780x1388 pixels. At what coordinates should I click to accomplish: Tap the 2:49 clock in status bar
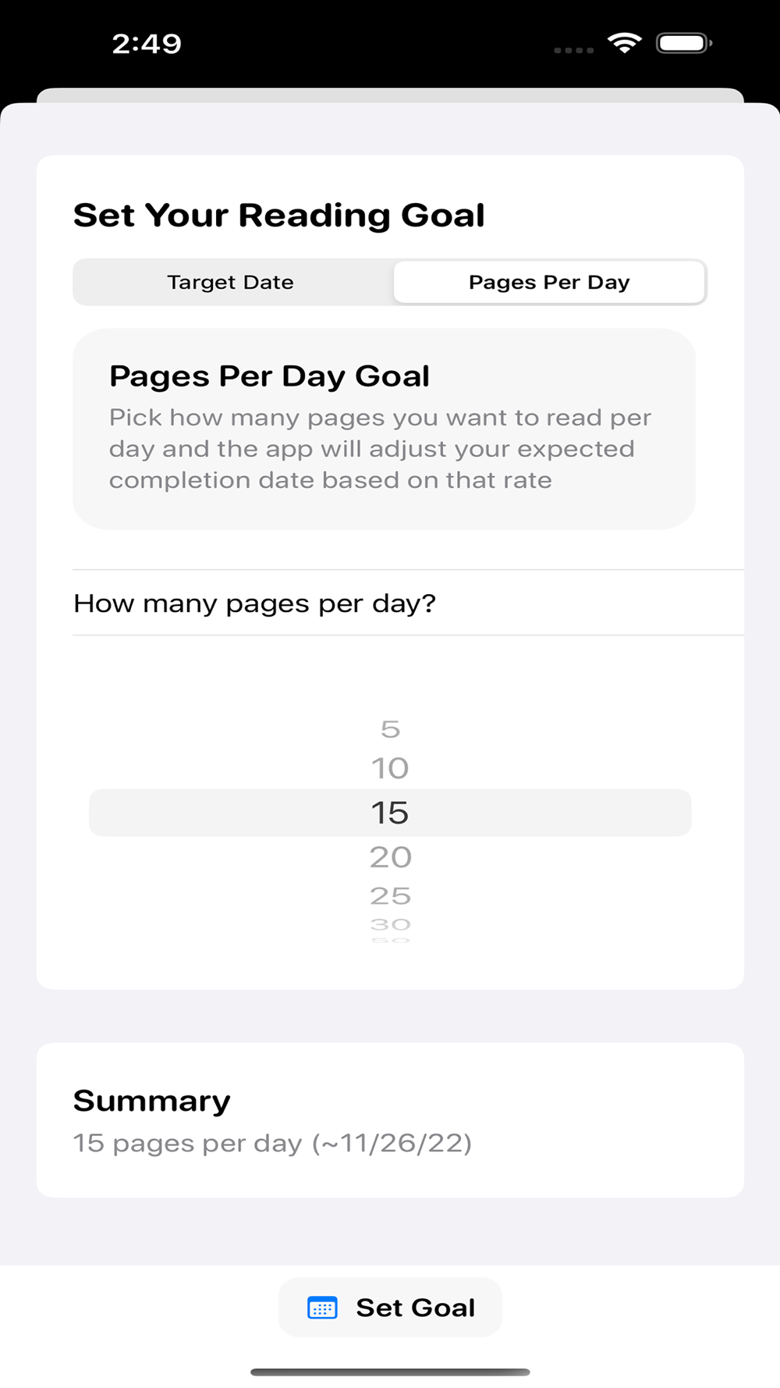pyautogui.click(x=147, y=44)
